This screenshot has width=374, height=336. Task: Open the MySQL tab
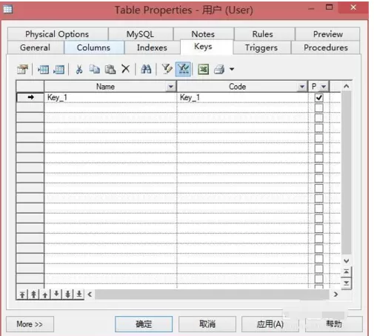tap(140, 34)
